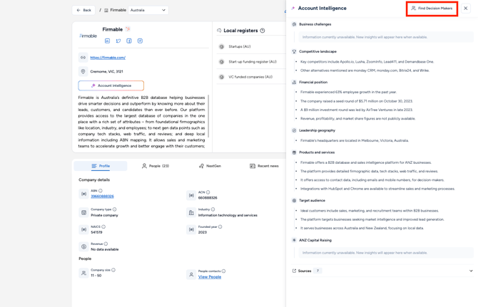Viewport: 478px width, 307px height.
Task: Close the Account Intelligence panel
Action: pyautogui.click(x=466, y=9)
